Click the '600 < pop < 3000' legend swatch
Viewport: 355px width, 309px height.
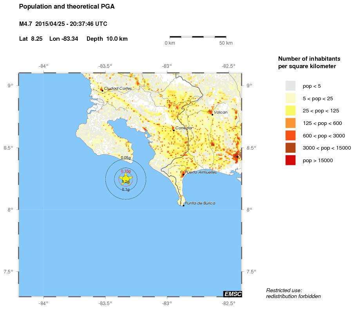290,136
